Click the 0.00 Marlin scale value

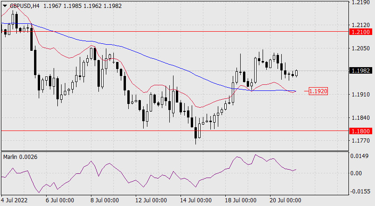356,173
